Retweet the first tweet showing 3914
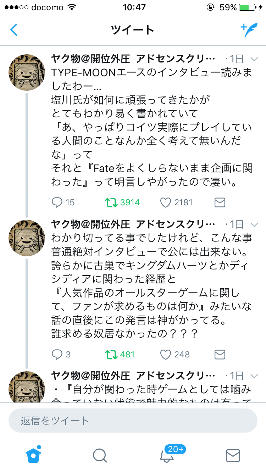Viewport: 266px width, 473px height. (111, 202)
